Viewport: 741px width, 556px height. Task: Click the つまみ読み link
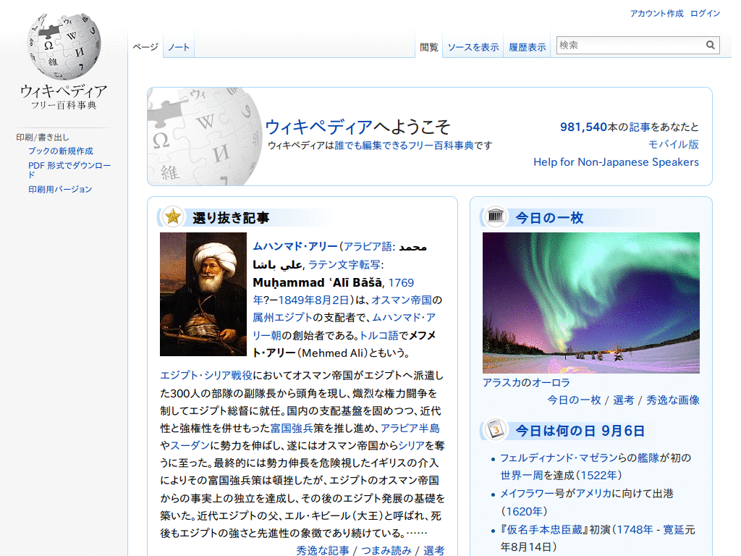tap(386, 550)
